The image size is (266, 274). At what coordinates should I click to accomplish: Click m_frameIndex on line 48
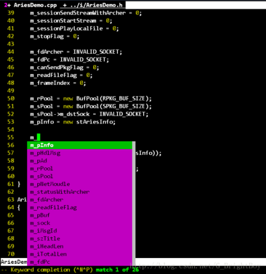point(50,83)
